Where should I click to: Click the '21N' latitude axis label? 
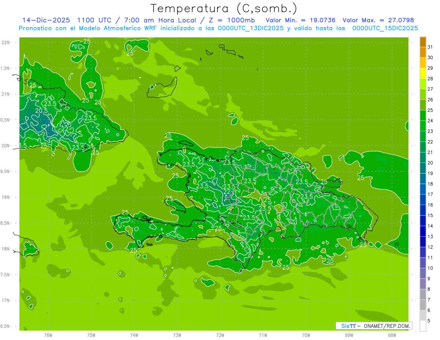click(x=6, y=94)
